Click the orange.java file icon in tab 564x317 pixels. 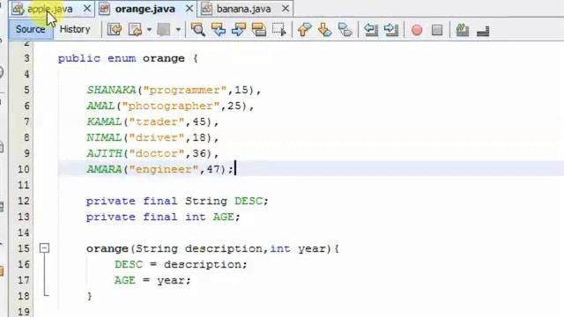tap(104, 9)
